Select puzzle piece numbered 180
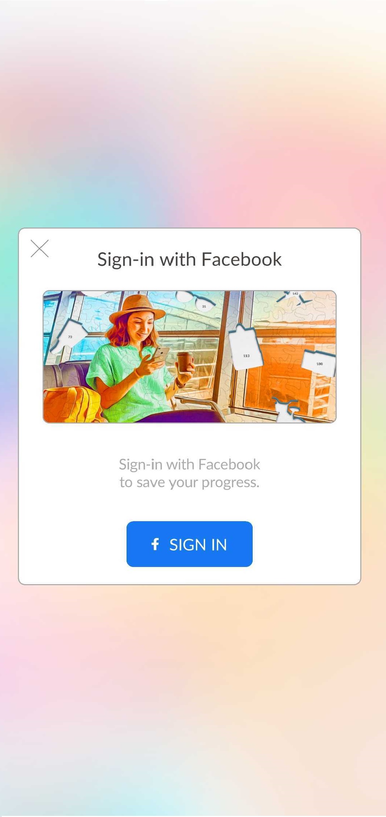This screenshot has height=817, width=386. click(x=318, y=363)
